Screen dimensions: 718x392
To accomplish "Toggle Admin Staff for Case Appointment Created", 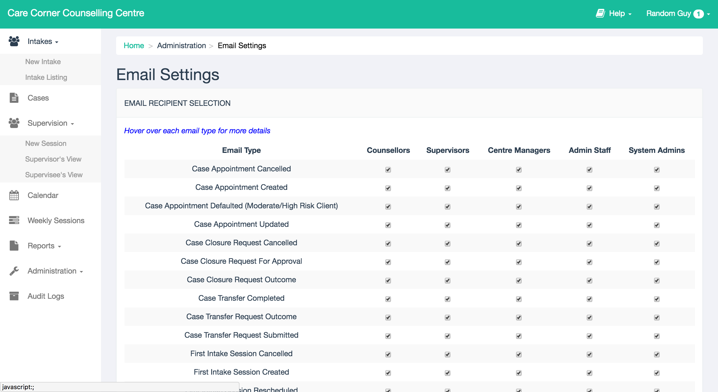I will tap(590, 188).
